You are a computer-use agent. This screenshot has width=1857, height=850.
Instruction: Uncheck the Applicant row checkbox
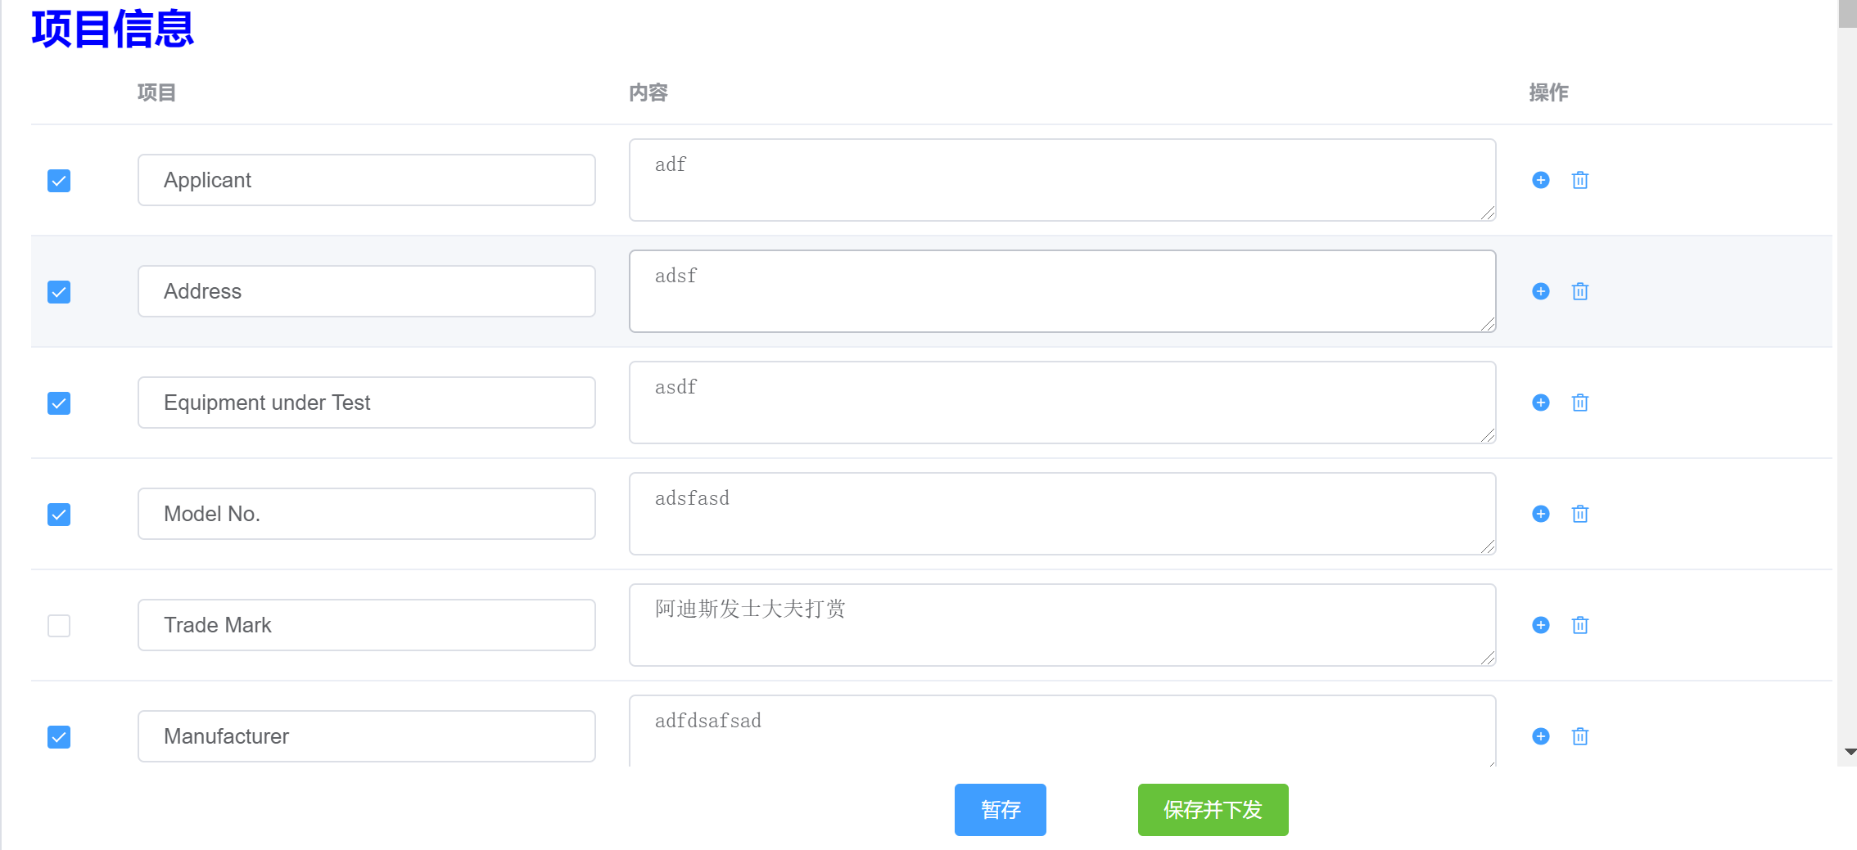[59, 181]
